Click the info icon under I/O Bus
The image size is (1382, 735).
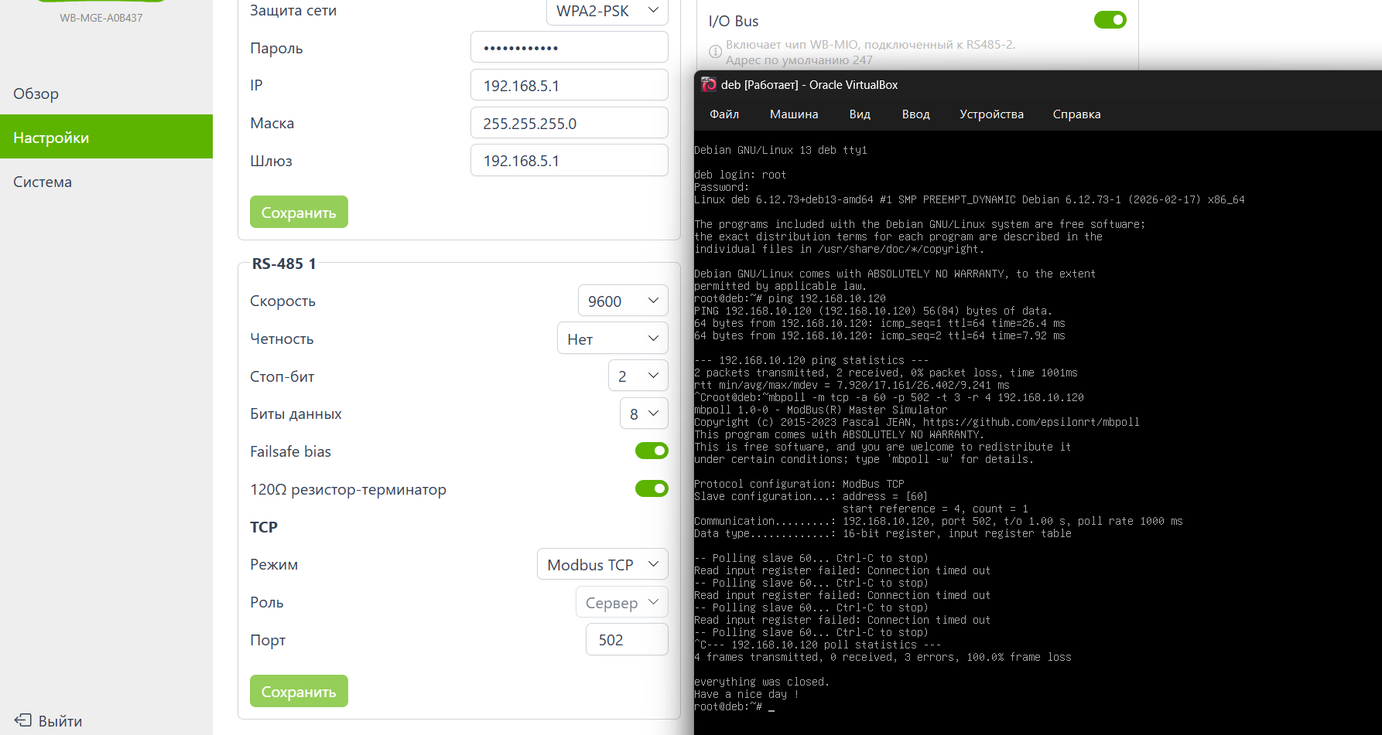coord(716,52)
